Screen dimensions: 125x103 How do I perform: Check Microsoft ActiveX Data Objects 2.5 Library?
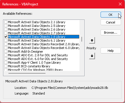[x=6, y=26]
